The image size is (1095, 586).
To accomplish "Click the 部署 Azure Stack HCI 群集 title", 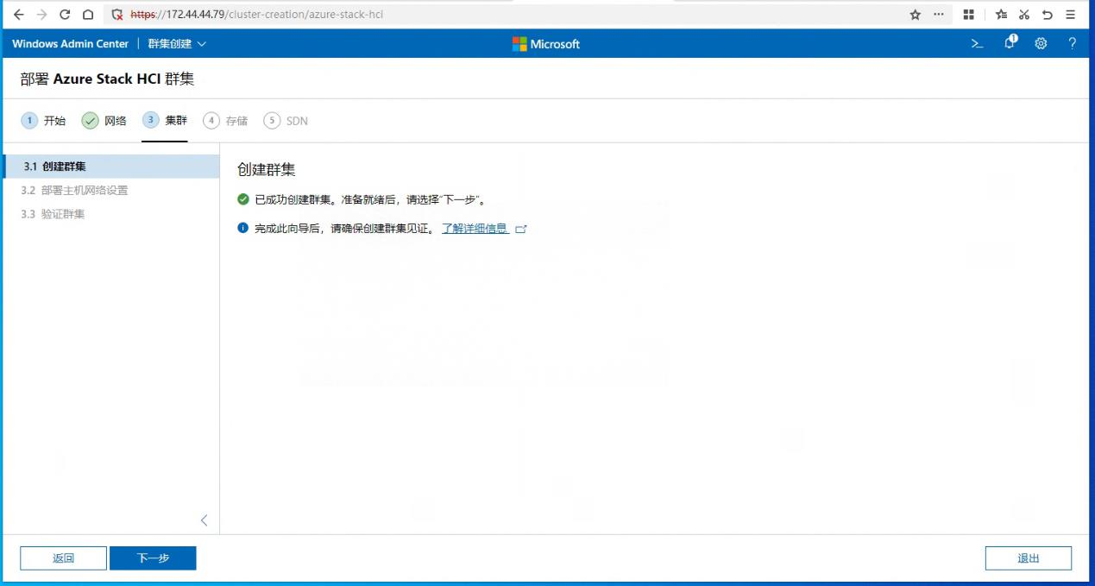I will coord(107,79).
